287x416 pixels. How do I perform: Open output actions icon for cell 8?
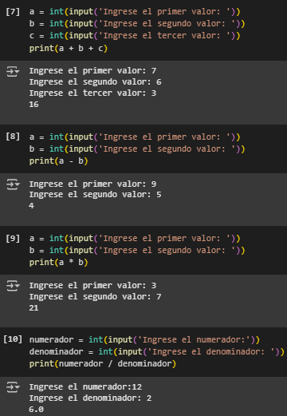[13, 184]
